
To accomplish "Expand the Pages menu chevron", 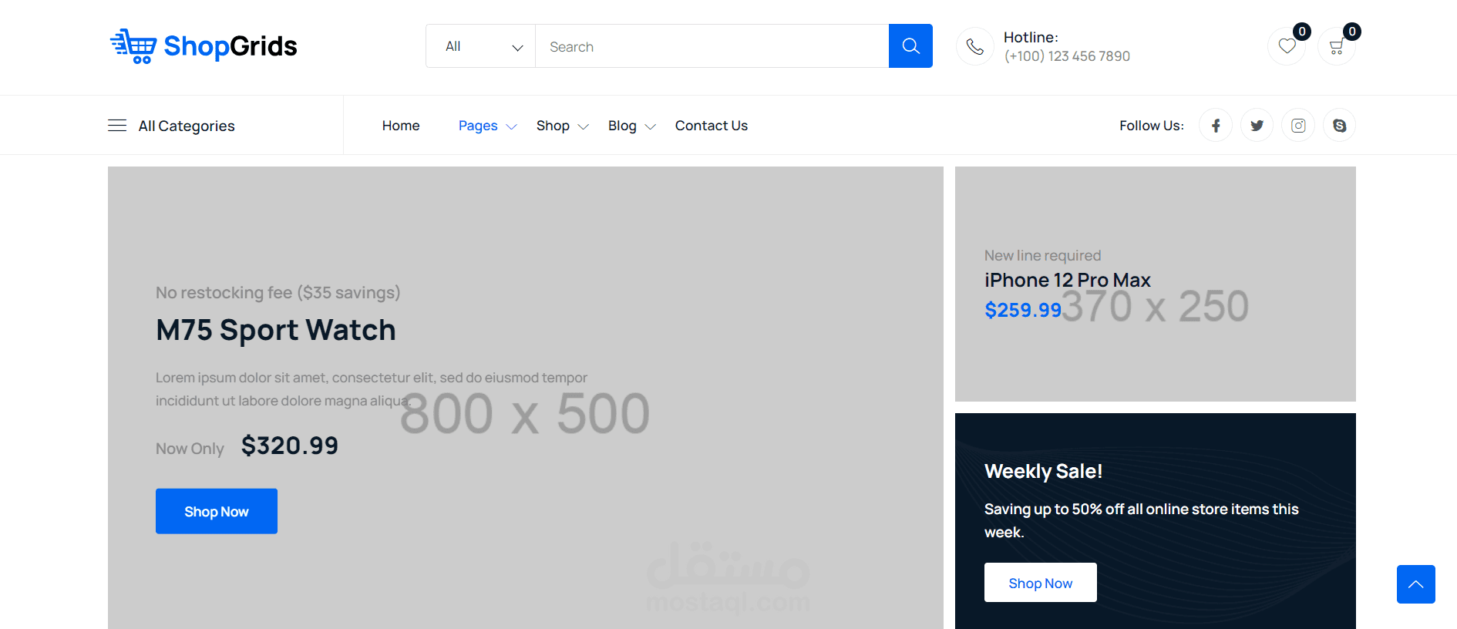I will tap(511, 127).
